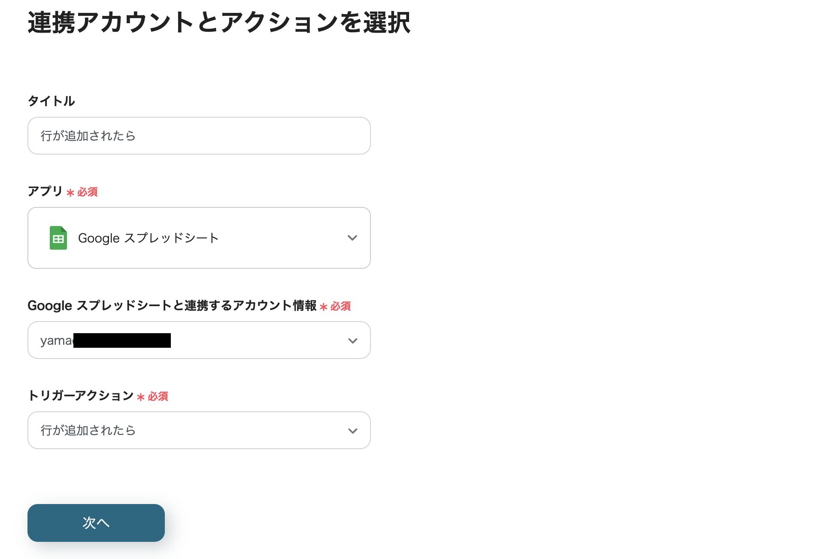This screenshot has height=559, width=825.
Task: Click the trigger field showing 行が追加されたら
Action: click(198, 430)
